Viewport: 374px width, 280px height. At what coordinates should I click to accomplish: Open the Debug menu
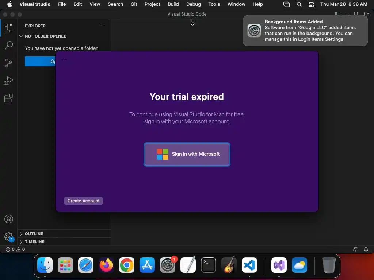pyautogui.click(x=194, y=4)
